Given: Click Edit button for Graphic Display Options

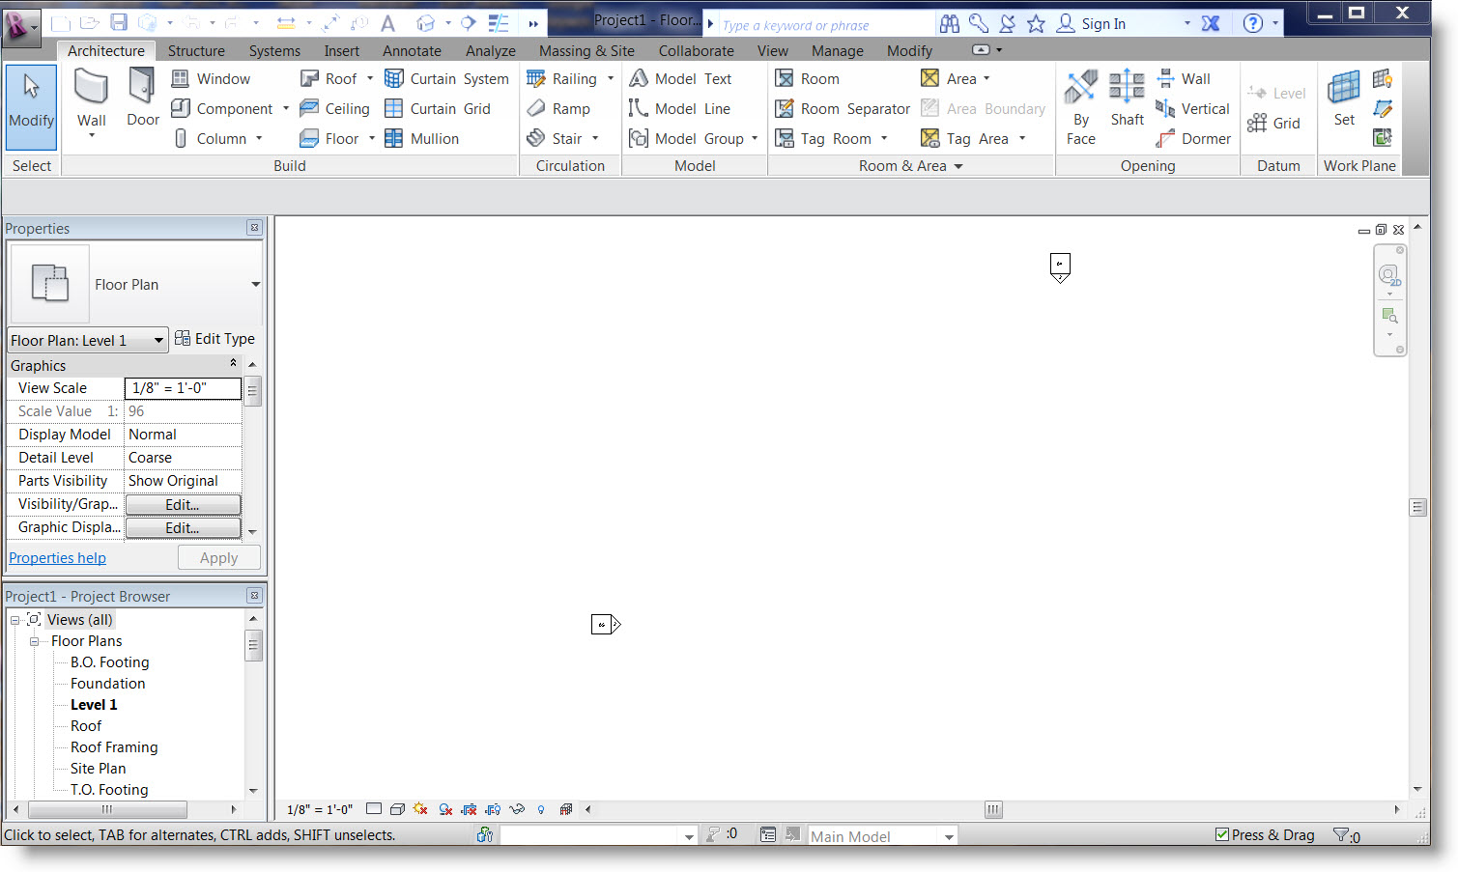Looking at the screenshot, I should [183, 527].
